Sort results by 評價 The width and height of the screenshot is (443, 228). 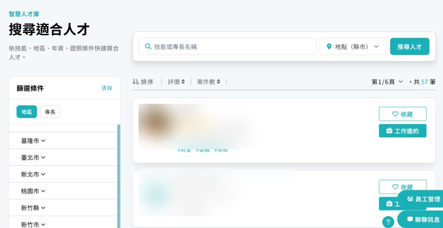click(176, 82)
